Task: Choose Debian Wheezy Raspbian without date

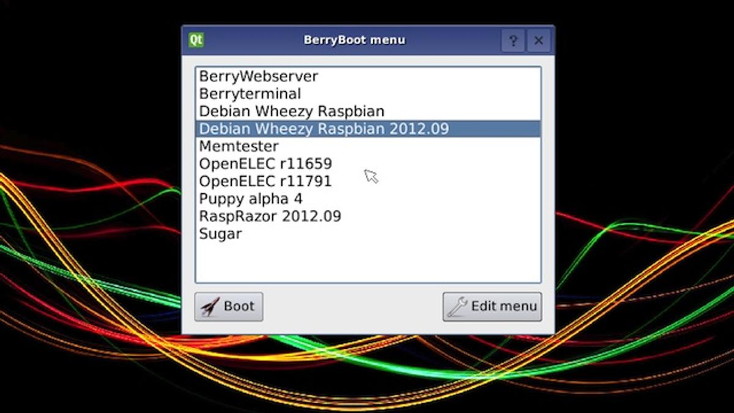Action: [368, 111]
